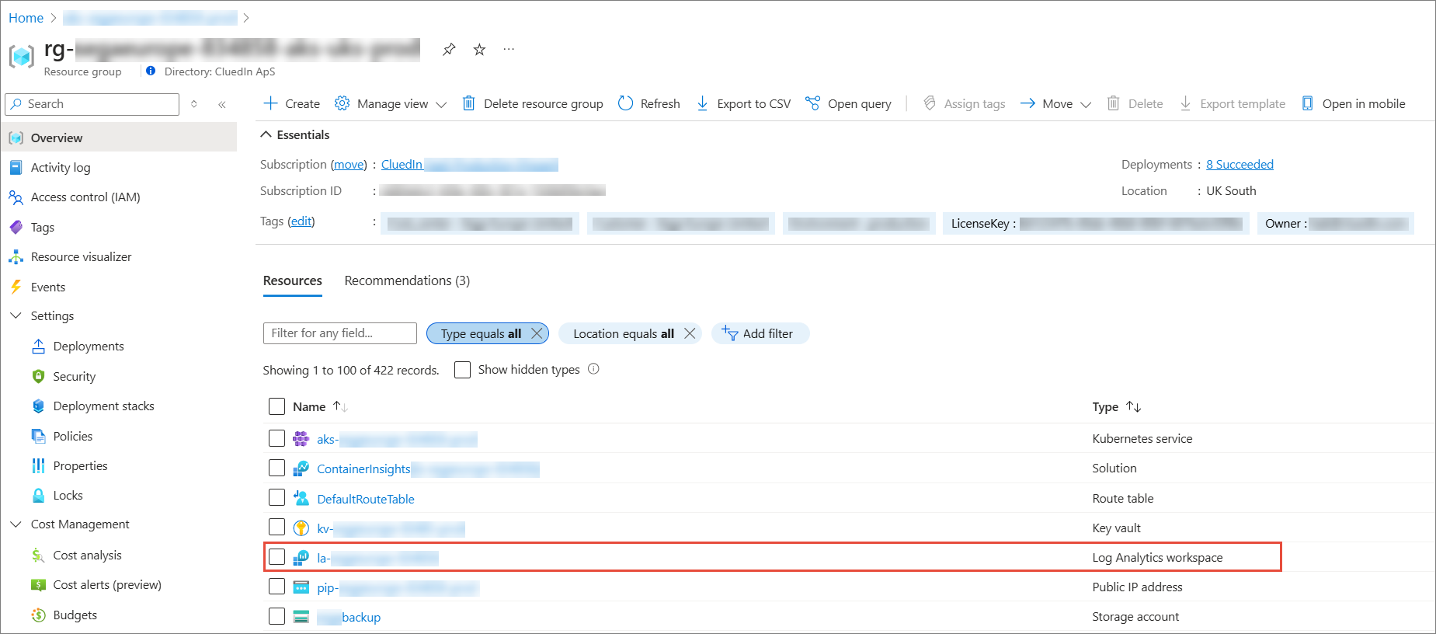Open the CluedIn subscription link
Image resolution: width=1436 pixels, height=634 pixels.
pyautogui.click(x=469, y=165)
